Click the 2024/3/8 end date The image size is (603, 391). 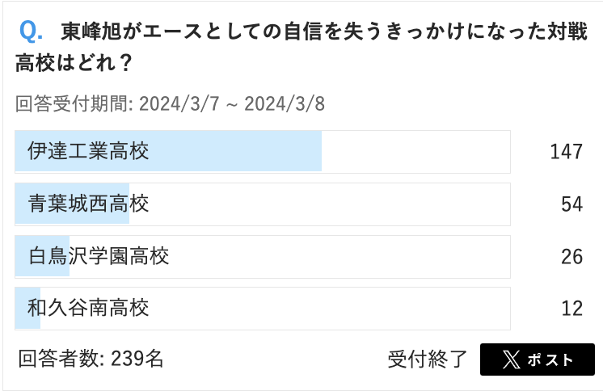(284, 104)
